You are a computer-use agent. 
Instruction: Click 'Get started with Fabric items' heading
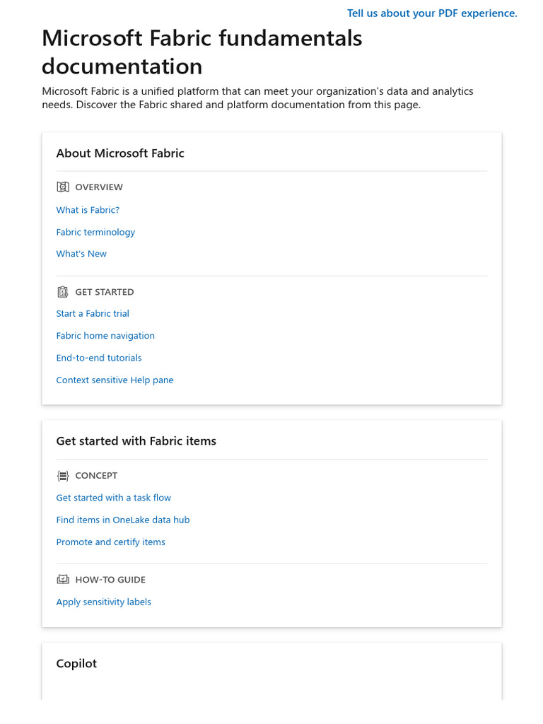coord(136,441)
